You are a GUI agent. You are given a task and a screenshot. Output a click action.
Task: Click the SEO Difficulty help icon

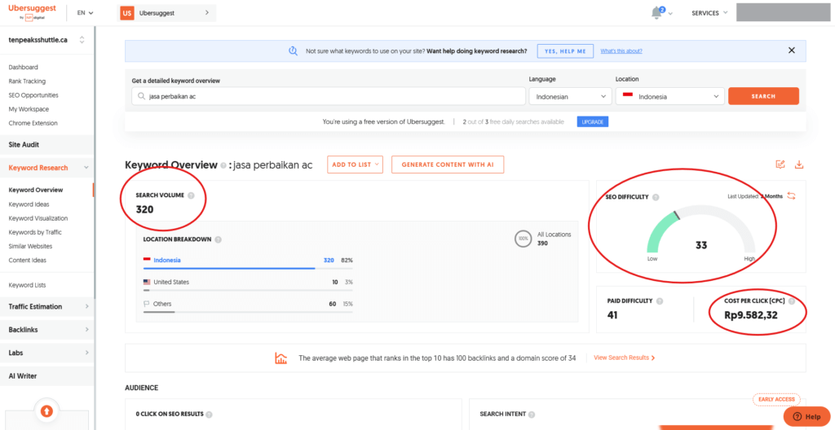point(656,197)
